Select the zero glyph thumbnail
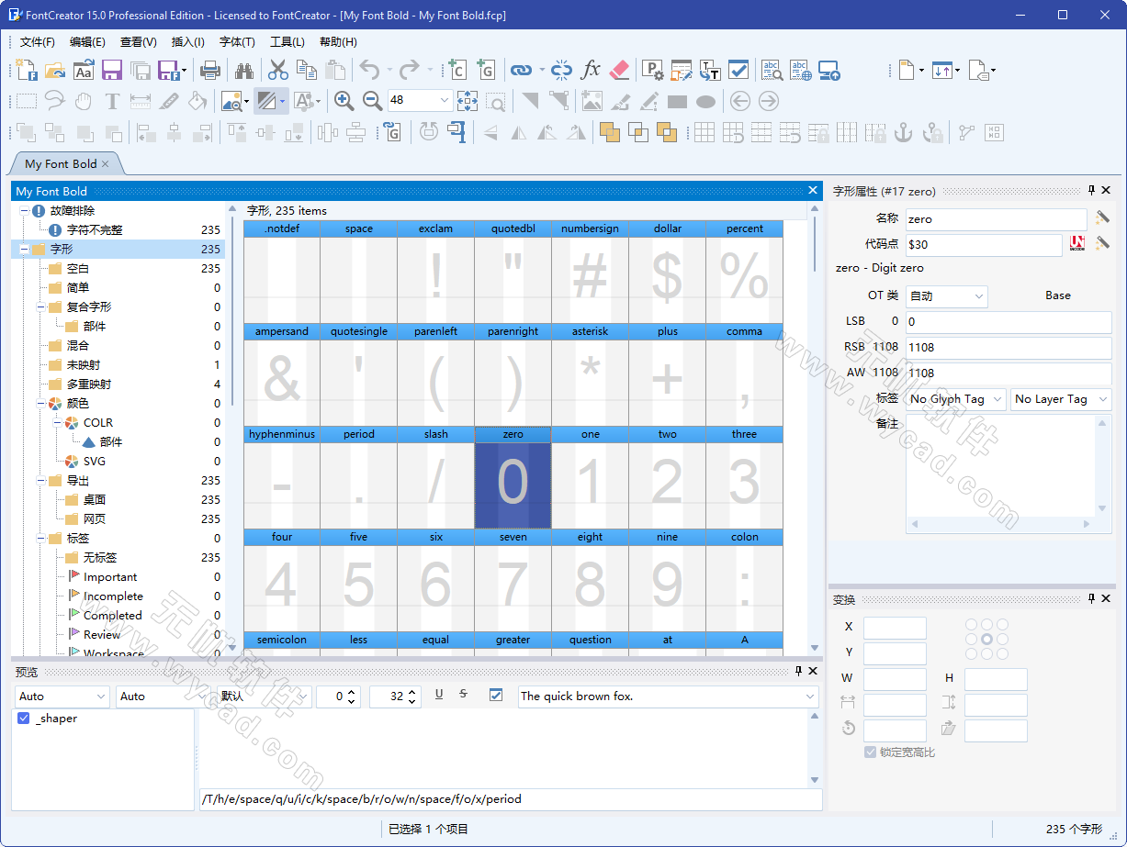This screenshot has width=1127, height=847. tap(513, 482)
